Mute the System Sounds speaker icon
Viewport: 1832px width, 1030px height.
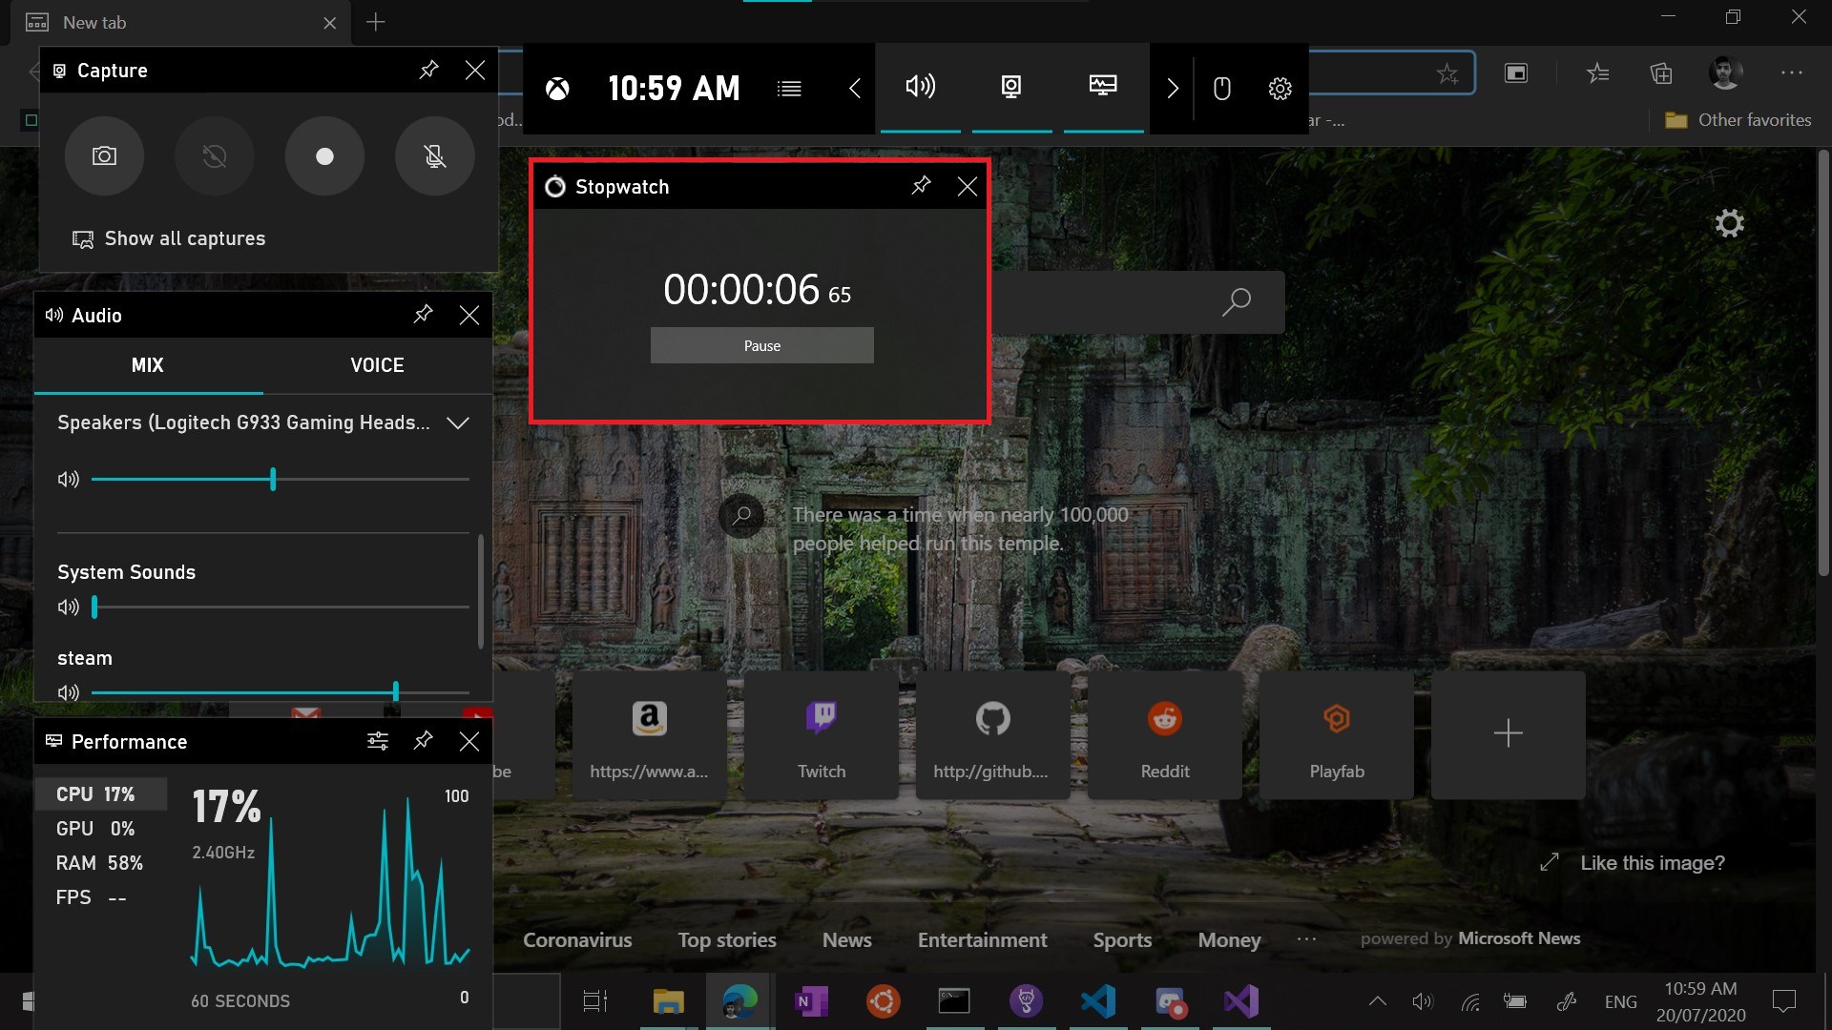68,607
